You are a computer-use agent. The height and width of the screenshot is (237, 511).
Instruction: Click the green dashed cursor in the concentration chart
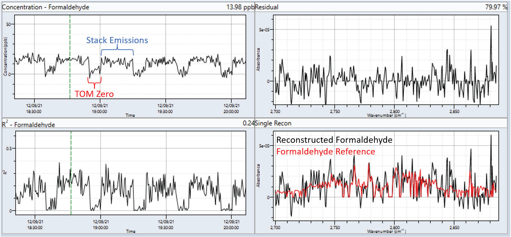(x=70, y=51)
